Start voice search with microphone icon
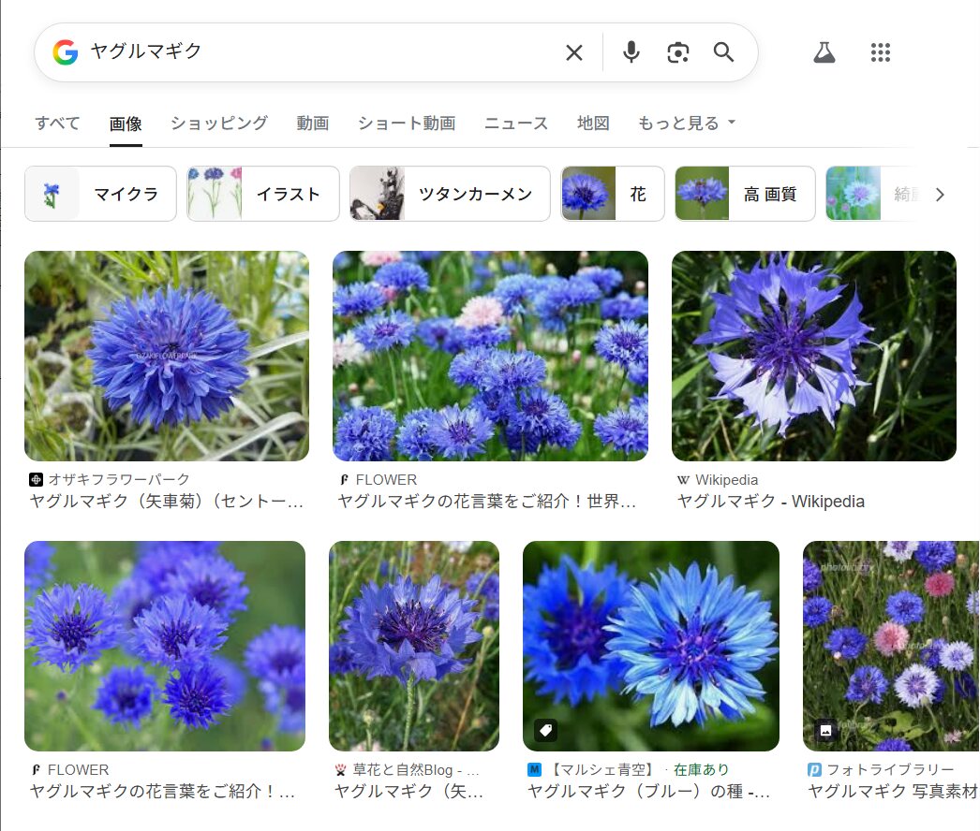The width and height of the screenshot is (980, 831). [631, 52]
